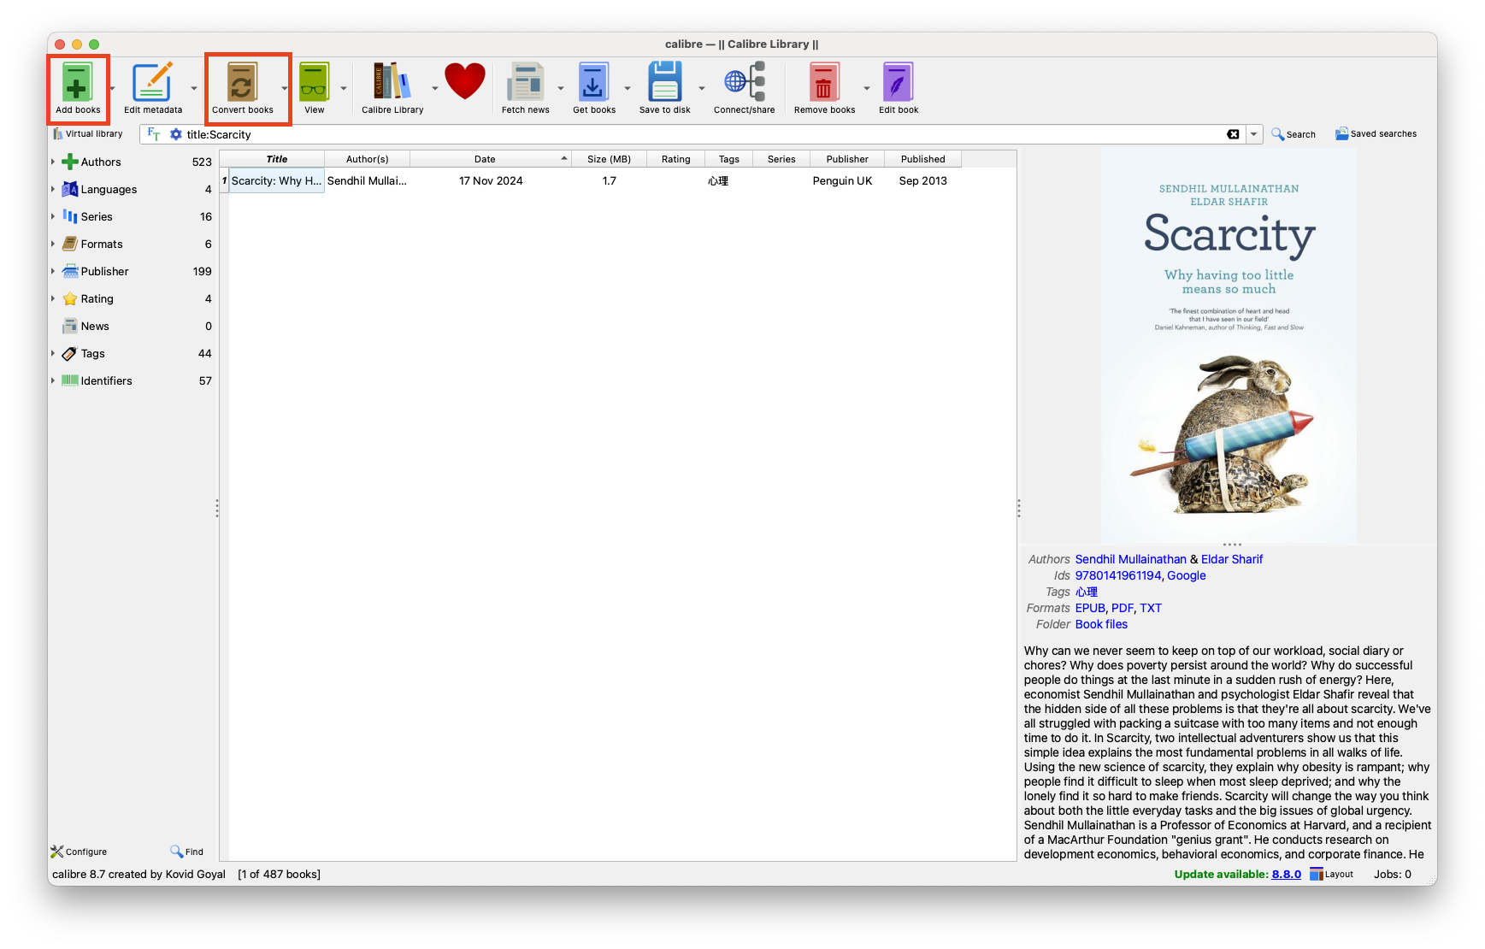Image resolution: width=1485 pixels, height=949 pixels.
Task: Expand the Authors category
Action: point(53,162)
